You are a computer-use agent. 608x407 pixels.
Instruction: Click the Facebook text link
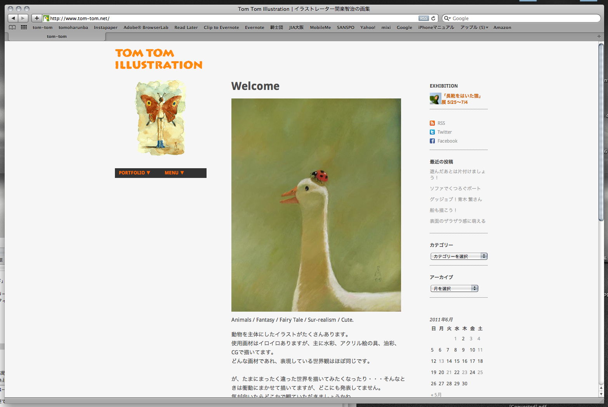point(447,141)
